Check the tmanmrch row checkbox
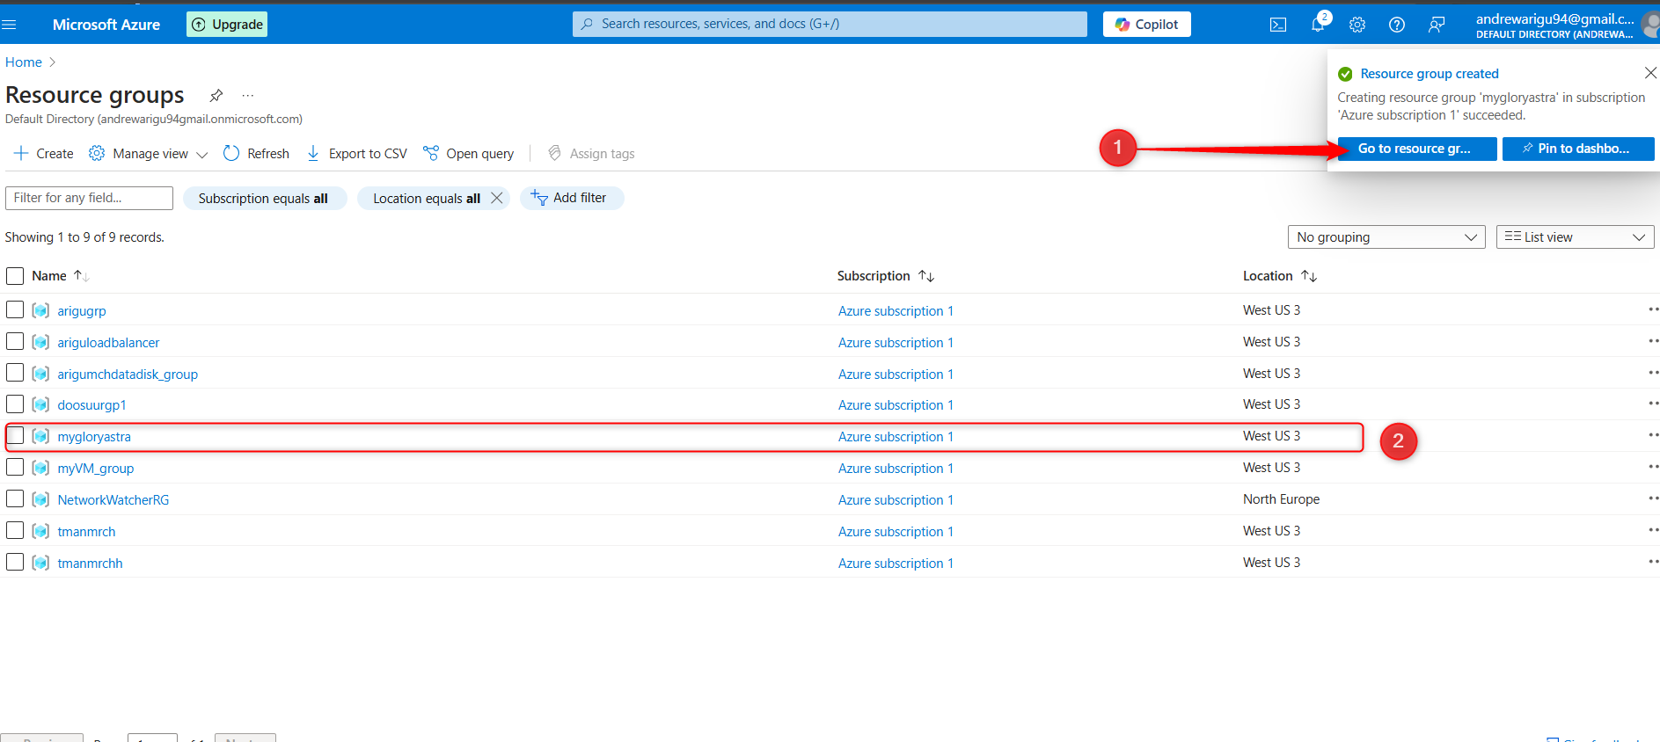 coord(15,530)
